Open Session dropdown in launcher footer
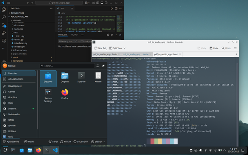Image resolution: width=248 pixels, height=155 pixels. pyautogui.click(x=98, y=142)
